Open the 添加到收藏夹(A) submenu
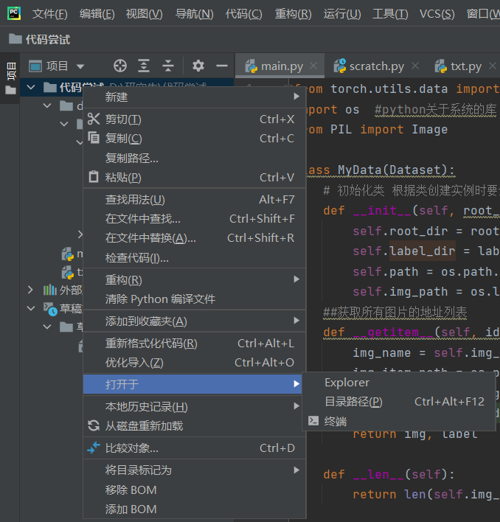The image size is (500, 522). 194,321
